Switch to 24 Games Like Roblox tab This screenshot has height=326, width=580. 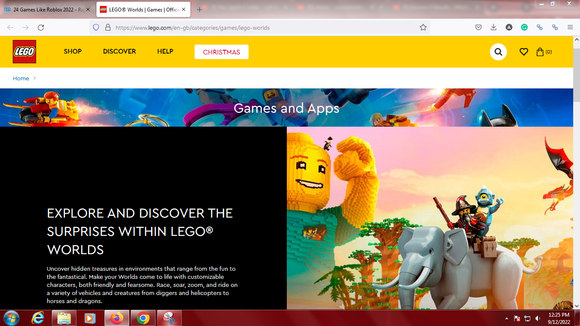coord(47,9)
